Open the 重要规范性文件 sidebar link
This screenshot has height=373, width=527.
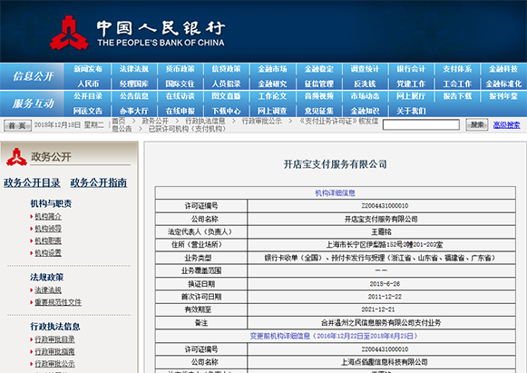pyautogui.click(x=58, y=302)
